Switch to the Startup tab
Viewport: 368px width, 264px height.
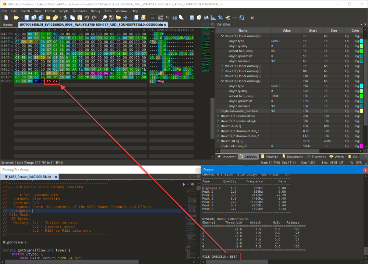coord(8,25)
